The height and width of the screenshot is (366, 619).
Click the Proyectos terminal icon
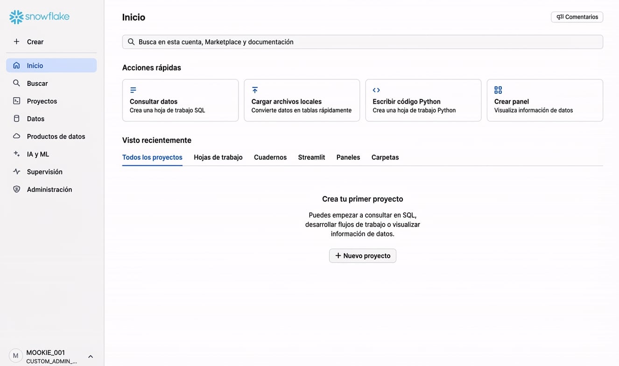point(16,101)
